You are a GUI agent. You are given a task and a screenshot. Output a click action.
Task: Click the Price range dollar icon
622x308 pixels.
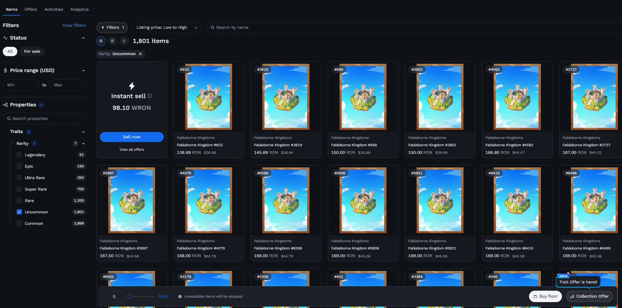[5, 70]
